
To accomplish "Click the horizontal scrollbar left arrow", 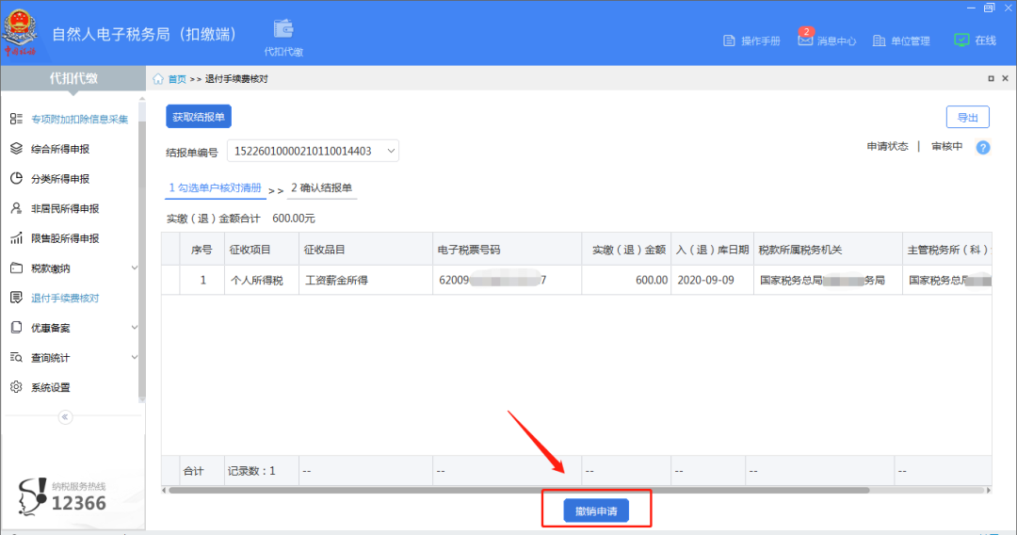I will click(x=165, y=490).
